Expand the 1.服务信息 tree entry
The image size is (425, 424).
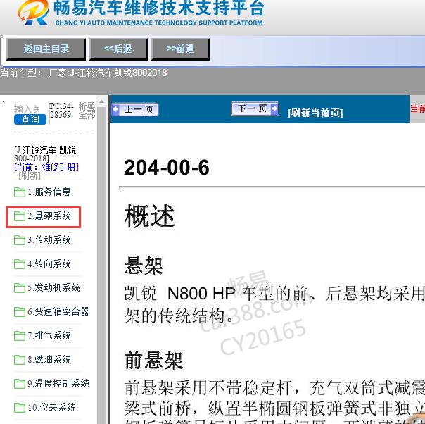tap(49, 192)
